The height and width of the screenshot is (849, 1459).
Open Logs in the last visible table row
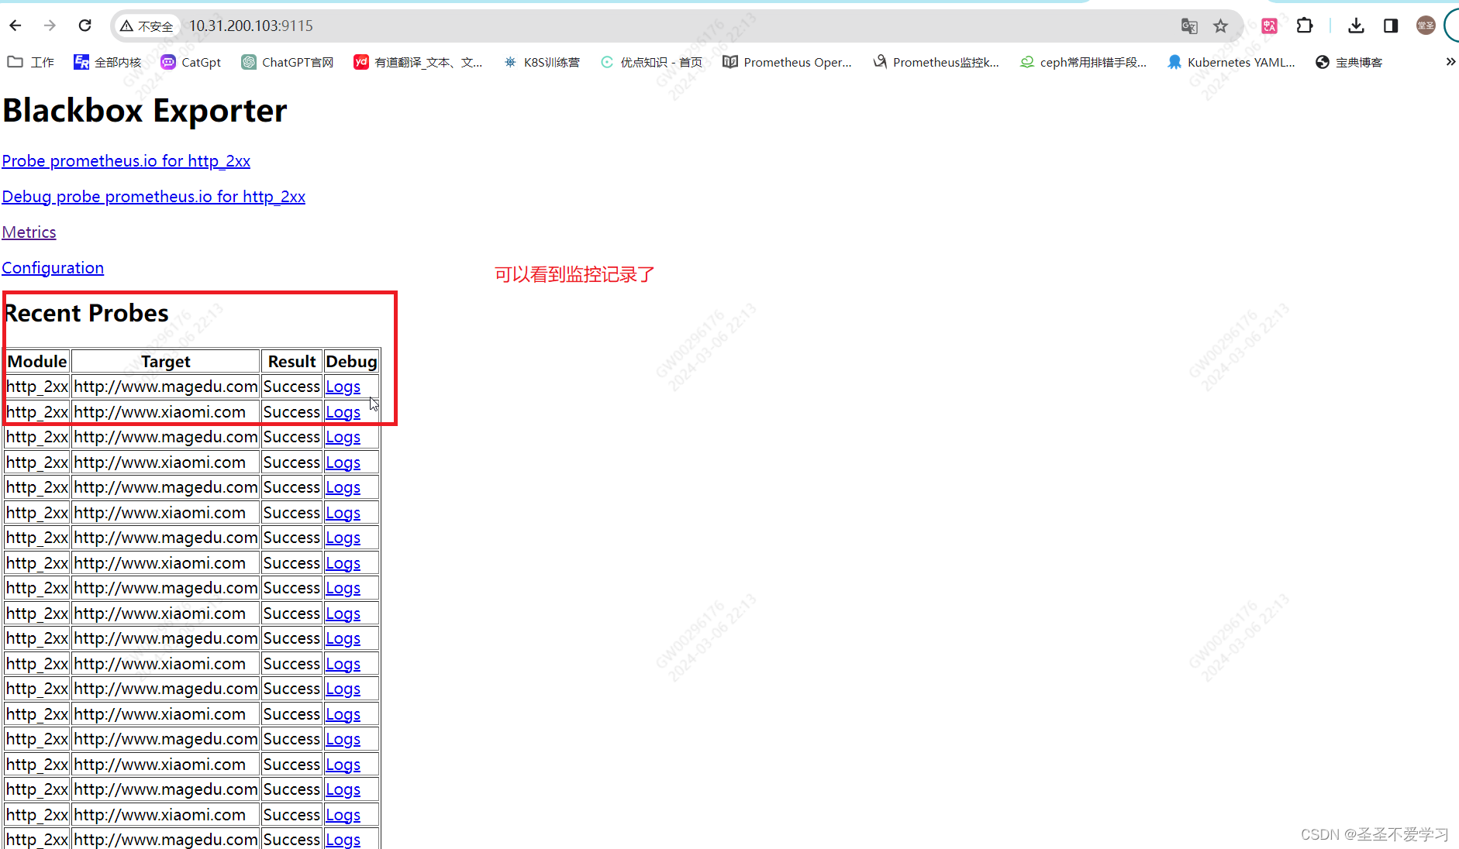tap(343, 839)
